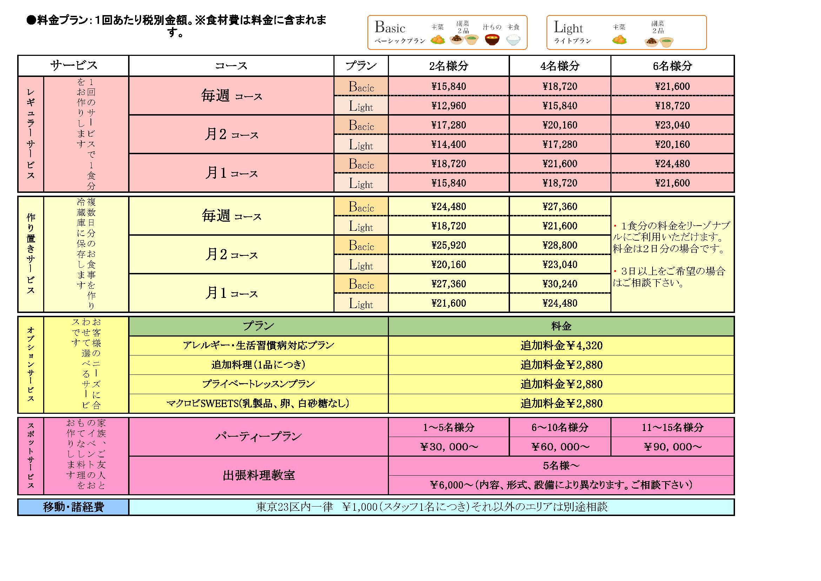
Task: Click the 移動・諸経費 blue label cell
Action: point(73,507)
